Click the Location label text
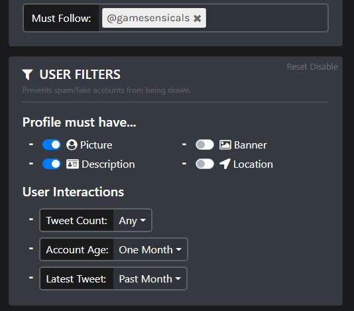 253,164
